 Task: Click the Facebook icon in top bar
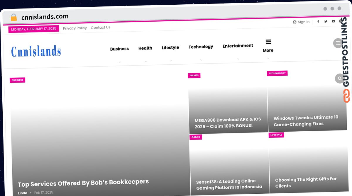point(318,22)
